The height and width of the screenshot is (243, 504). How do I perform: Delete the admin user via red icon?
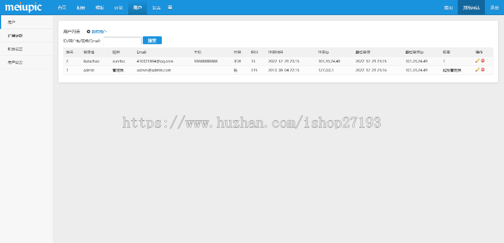pyautogui.click(x=483, y=70)
